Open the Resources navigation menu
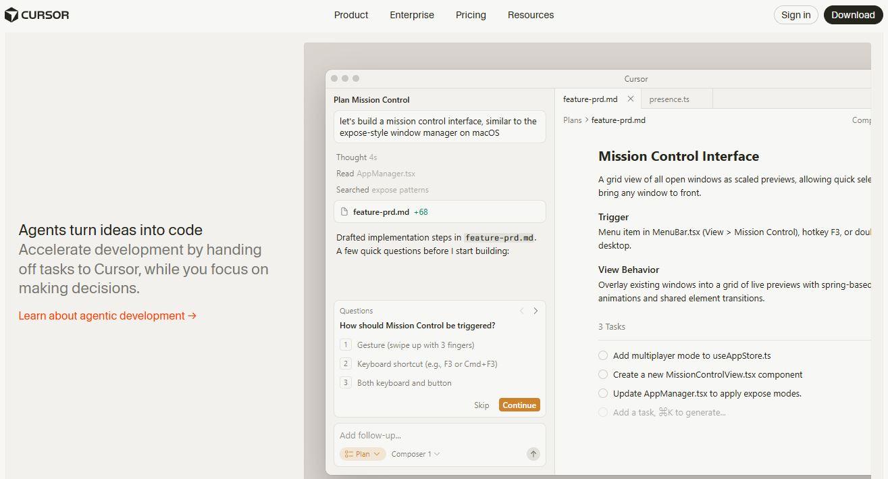Screen dimensions: 888x479 tap(530, 15)
